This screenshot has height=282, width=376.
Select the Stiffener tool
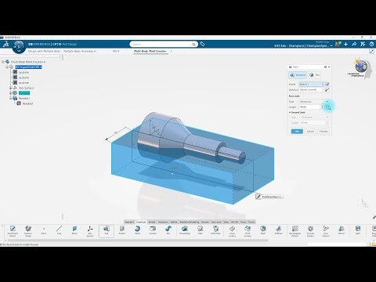point(279,231)
